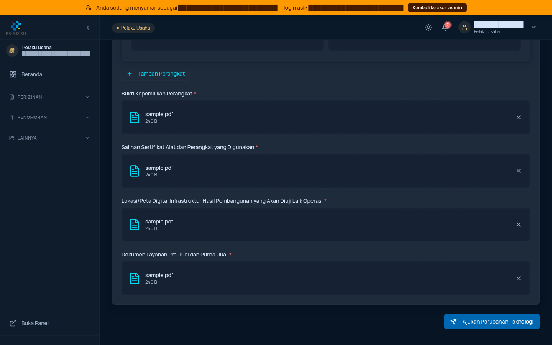
Task: Remove sample.pdf under Lokasi/Peta Digital Infrastruktur
Action: [519, 225]
